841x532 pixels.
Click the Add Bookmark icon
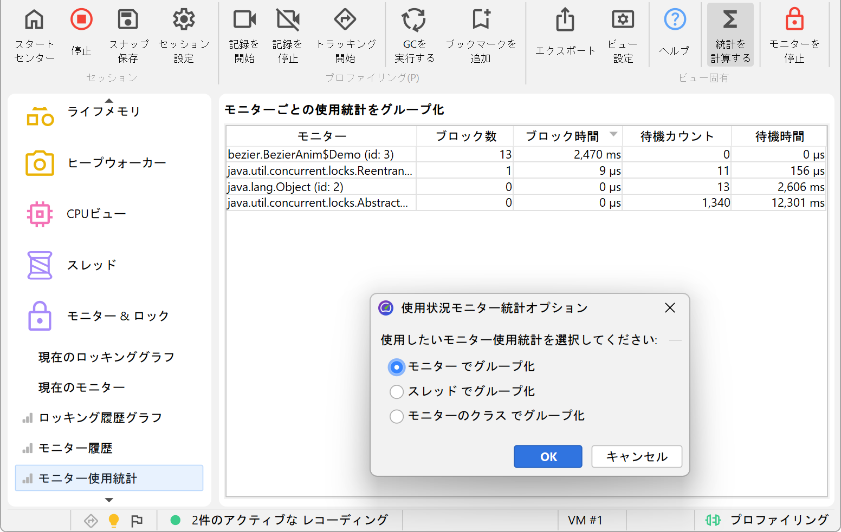coord(481,20)
